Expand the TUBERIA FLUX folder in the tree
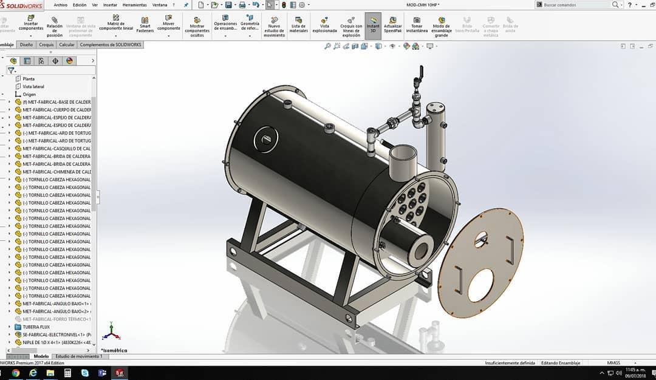This screenshot has height=380, width=656. click(9, 327)
